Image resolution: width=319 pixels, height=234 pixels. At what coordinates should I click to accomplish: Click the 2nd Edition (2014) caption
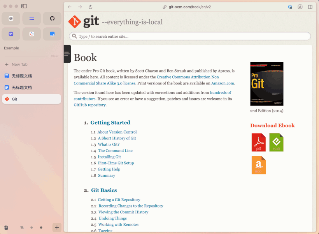(x=267, y=111)
